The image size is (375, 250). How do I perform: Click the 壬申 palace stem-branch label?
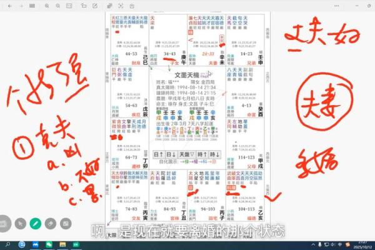point(261,60)
